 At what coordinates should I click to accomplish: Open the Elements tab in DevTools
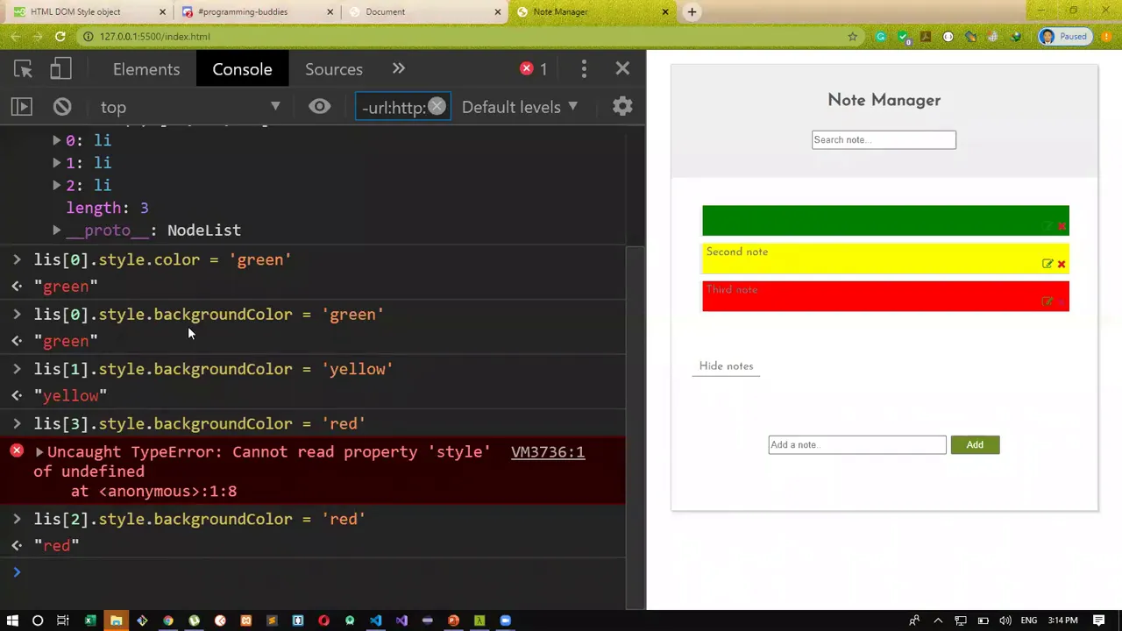click(x=146, y=69)
